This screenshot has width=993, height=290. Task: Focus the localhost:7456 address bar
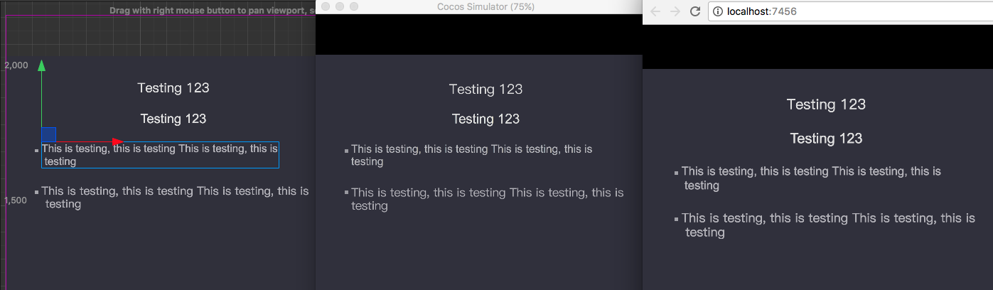point(817,11)
